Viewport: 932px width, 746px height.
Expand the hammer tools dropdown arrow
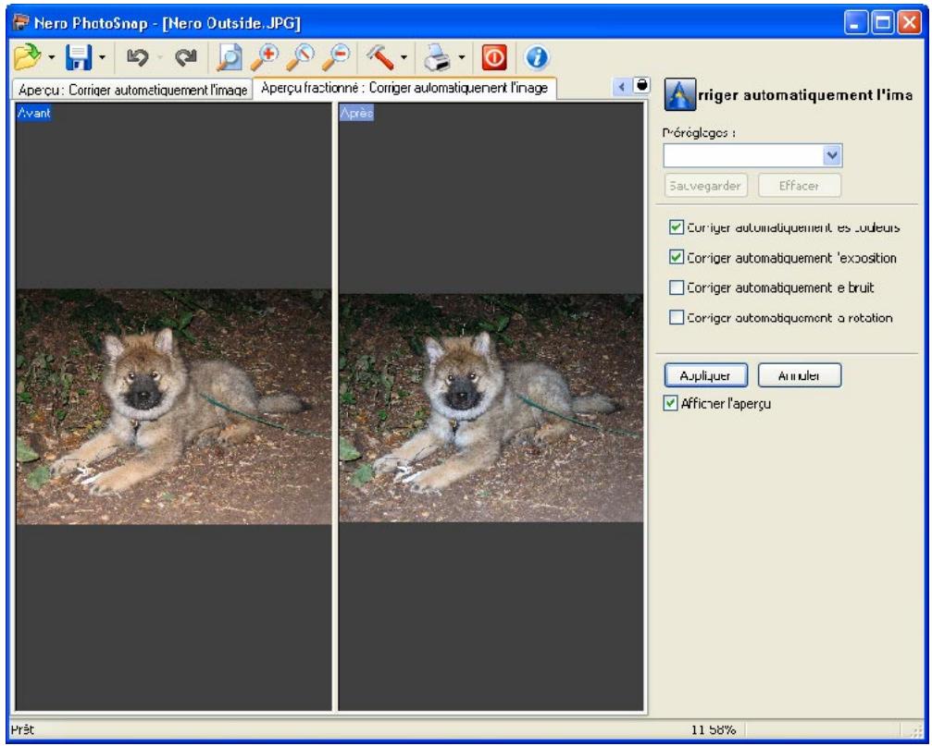[x=404, y=57]
